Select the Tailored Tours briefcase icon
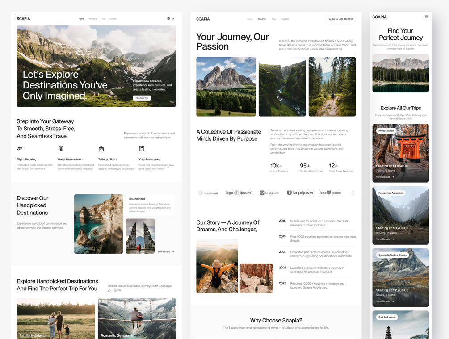This screenshot has width=449, height=339. (101, 149)
